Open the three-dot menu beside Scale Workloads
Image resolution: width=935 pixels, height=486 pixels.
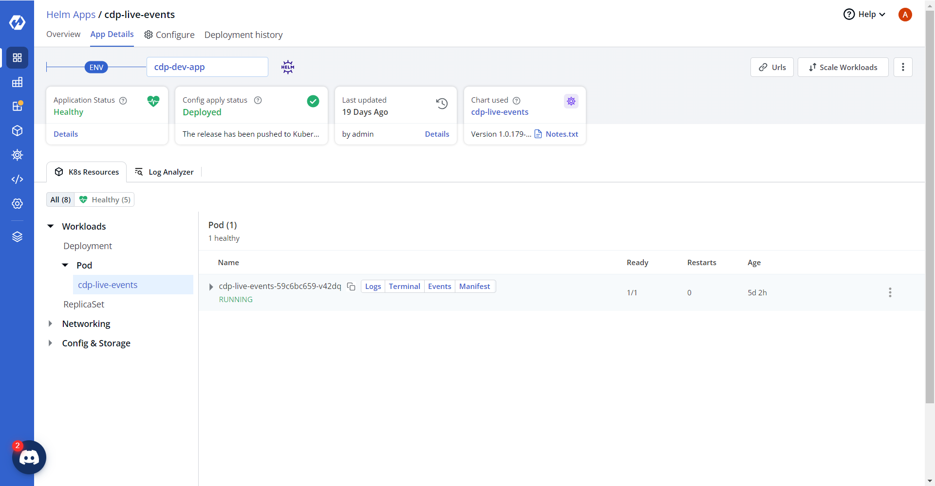[903, 67]
